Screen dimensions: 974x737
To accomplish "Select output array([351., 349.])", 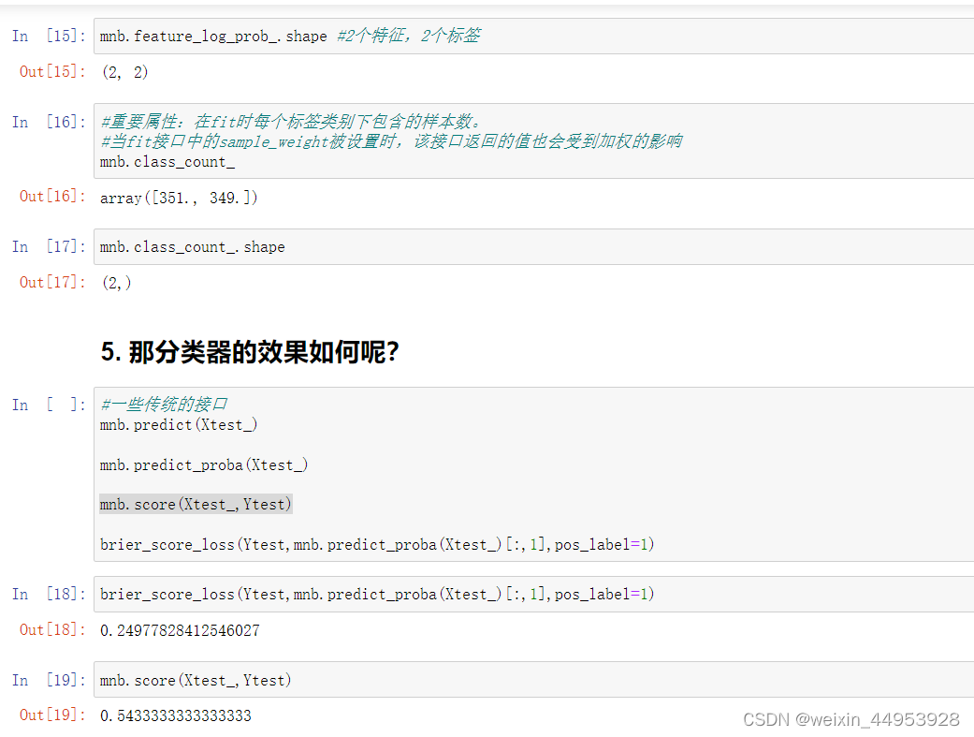I will click(179, 198).
